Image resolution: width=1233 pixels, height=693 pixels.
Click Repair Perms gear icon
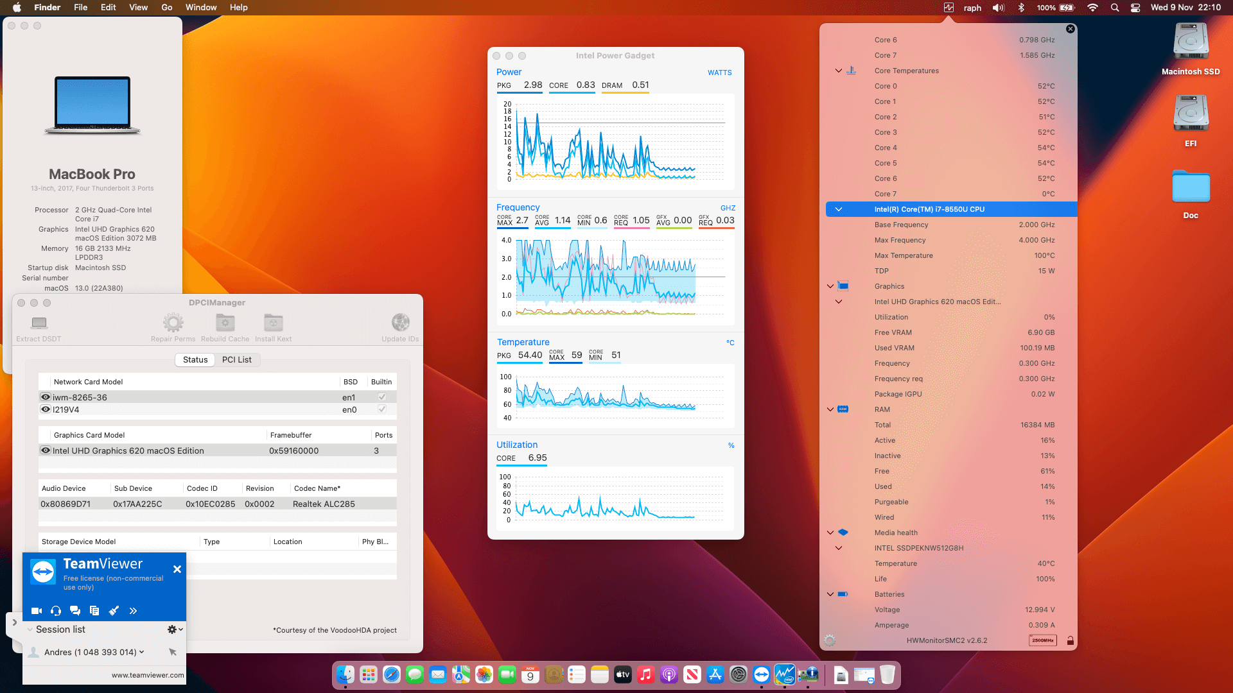click(x=173, y=323)
